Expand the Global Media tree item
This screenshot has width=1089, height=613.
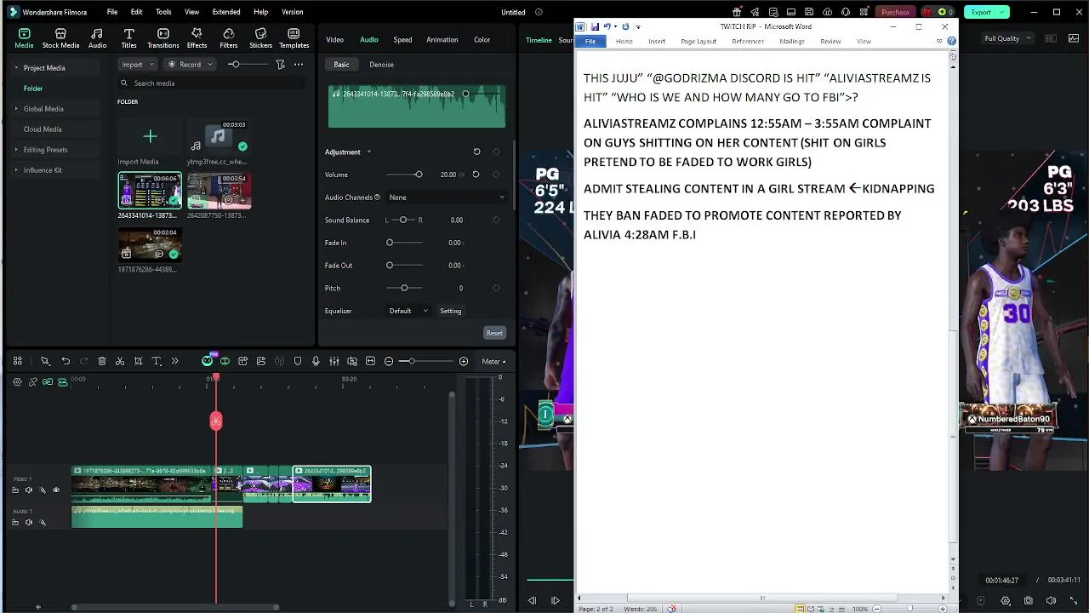click(15, 108)
